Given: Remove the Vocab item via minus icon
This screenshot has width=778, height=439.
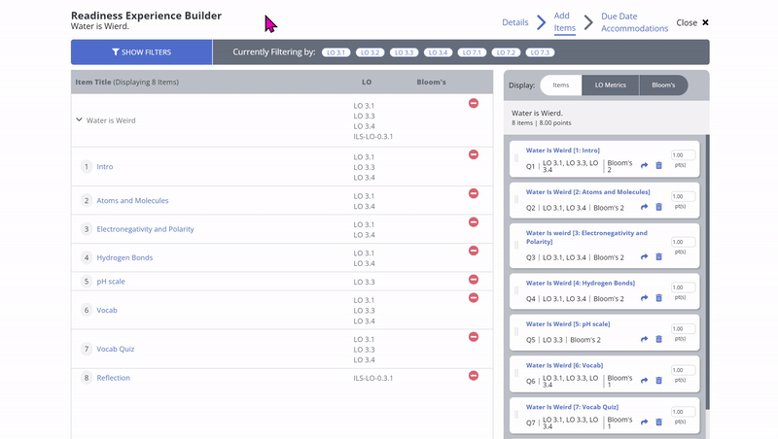Looking at the screenshot, I should [474, 298].
